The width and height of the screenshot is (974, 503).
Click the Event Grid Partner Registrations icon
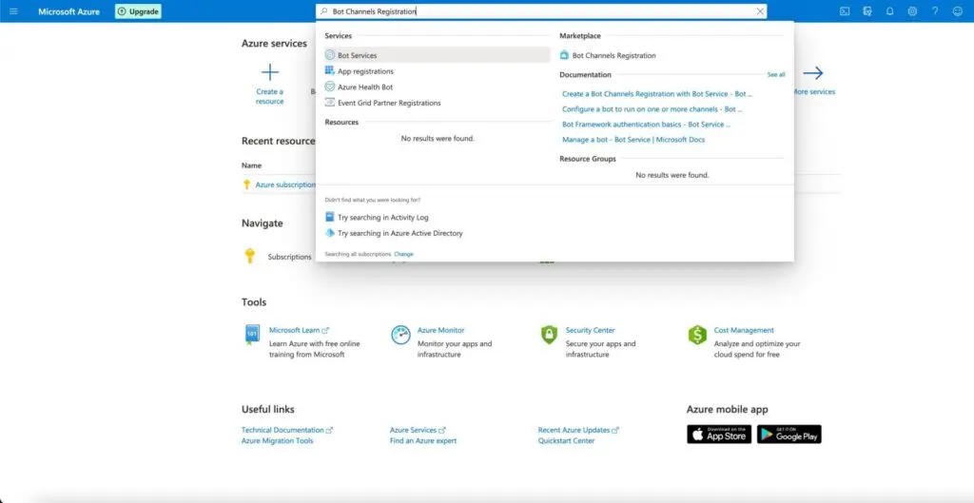(330, 103)
